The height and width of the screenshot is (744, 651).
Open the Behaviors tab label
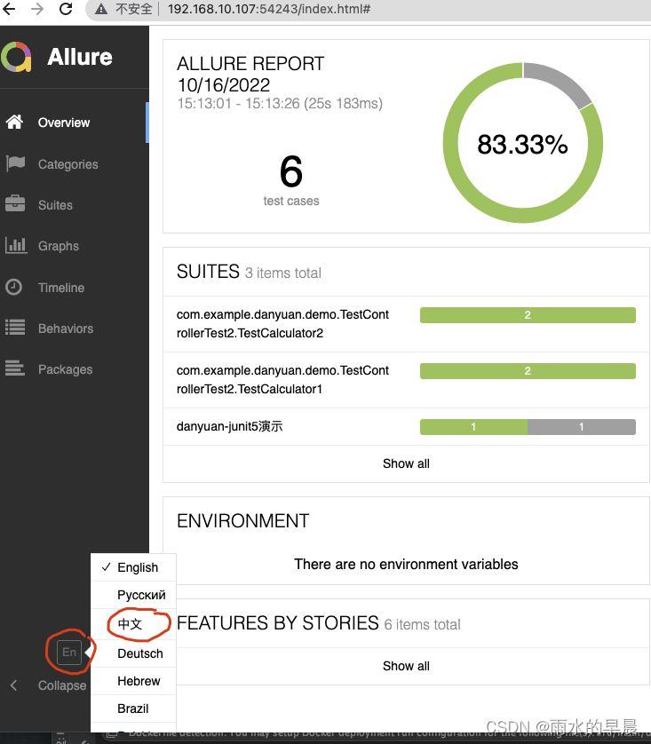tap(66, 328)
